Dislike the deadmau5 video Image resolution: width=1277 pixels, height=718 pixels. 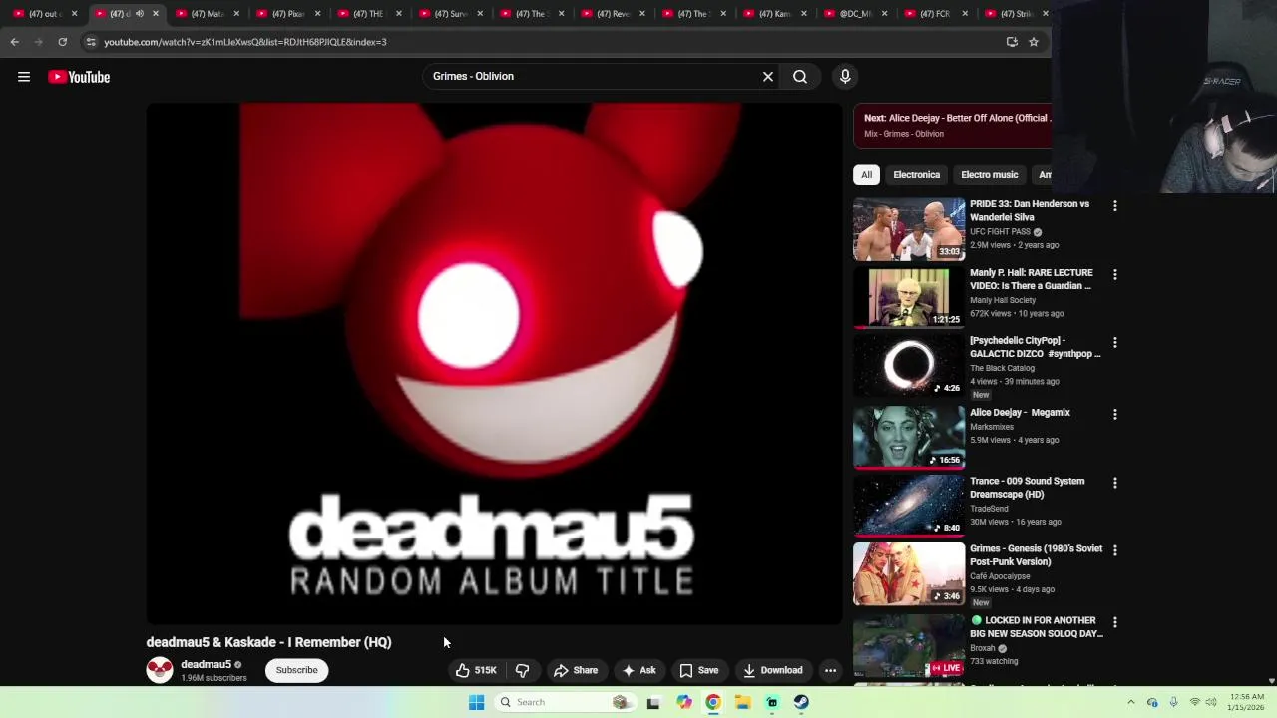pos(522,670)
